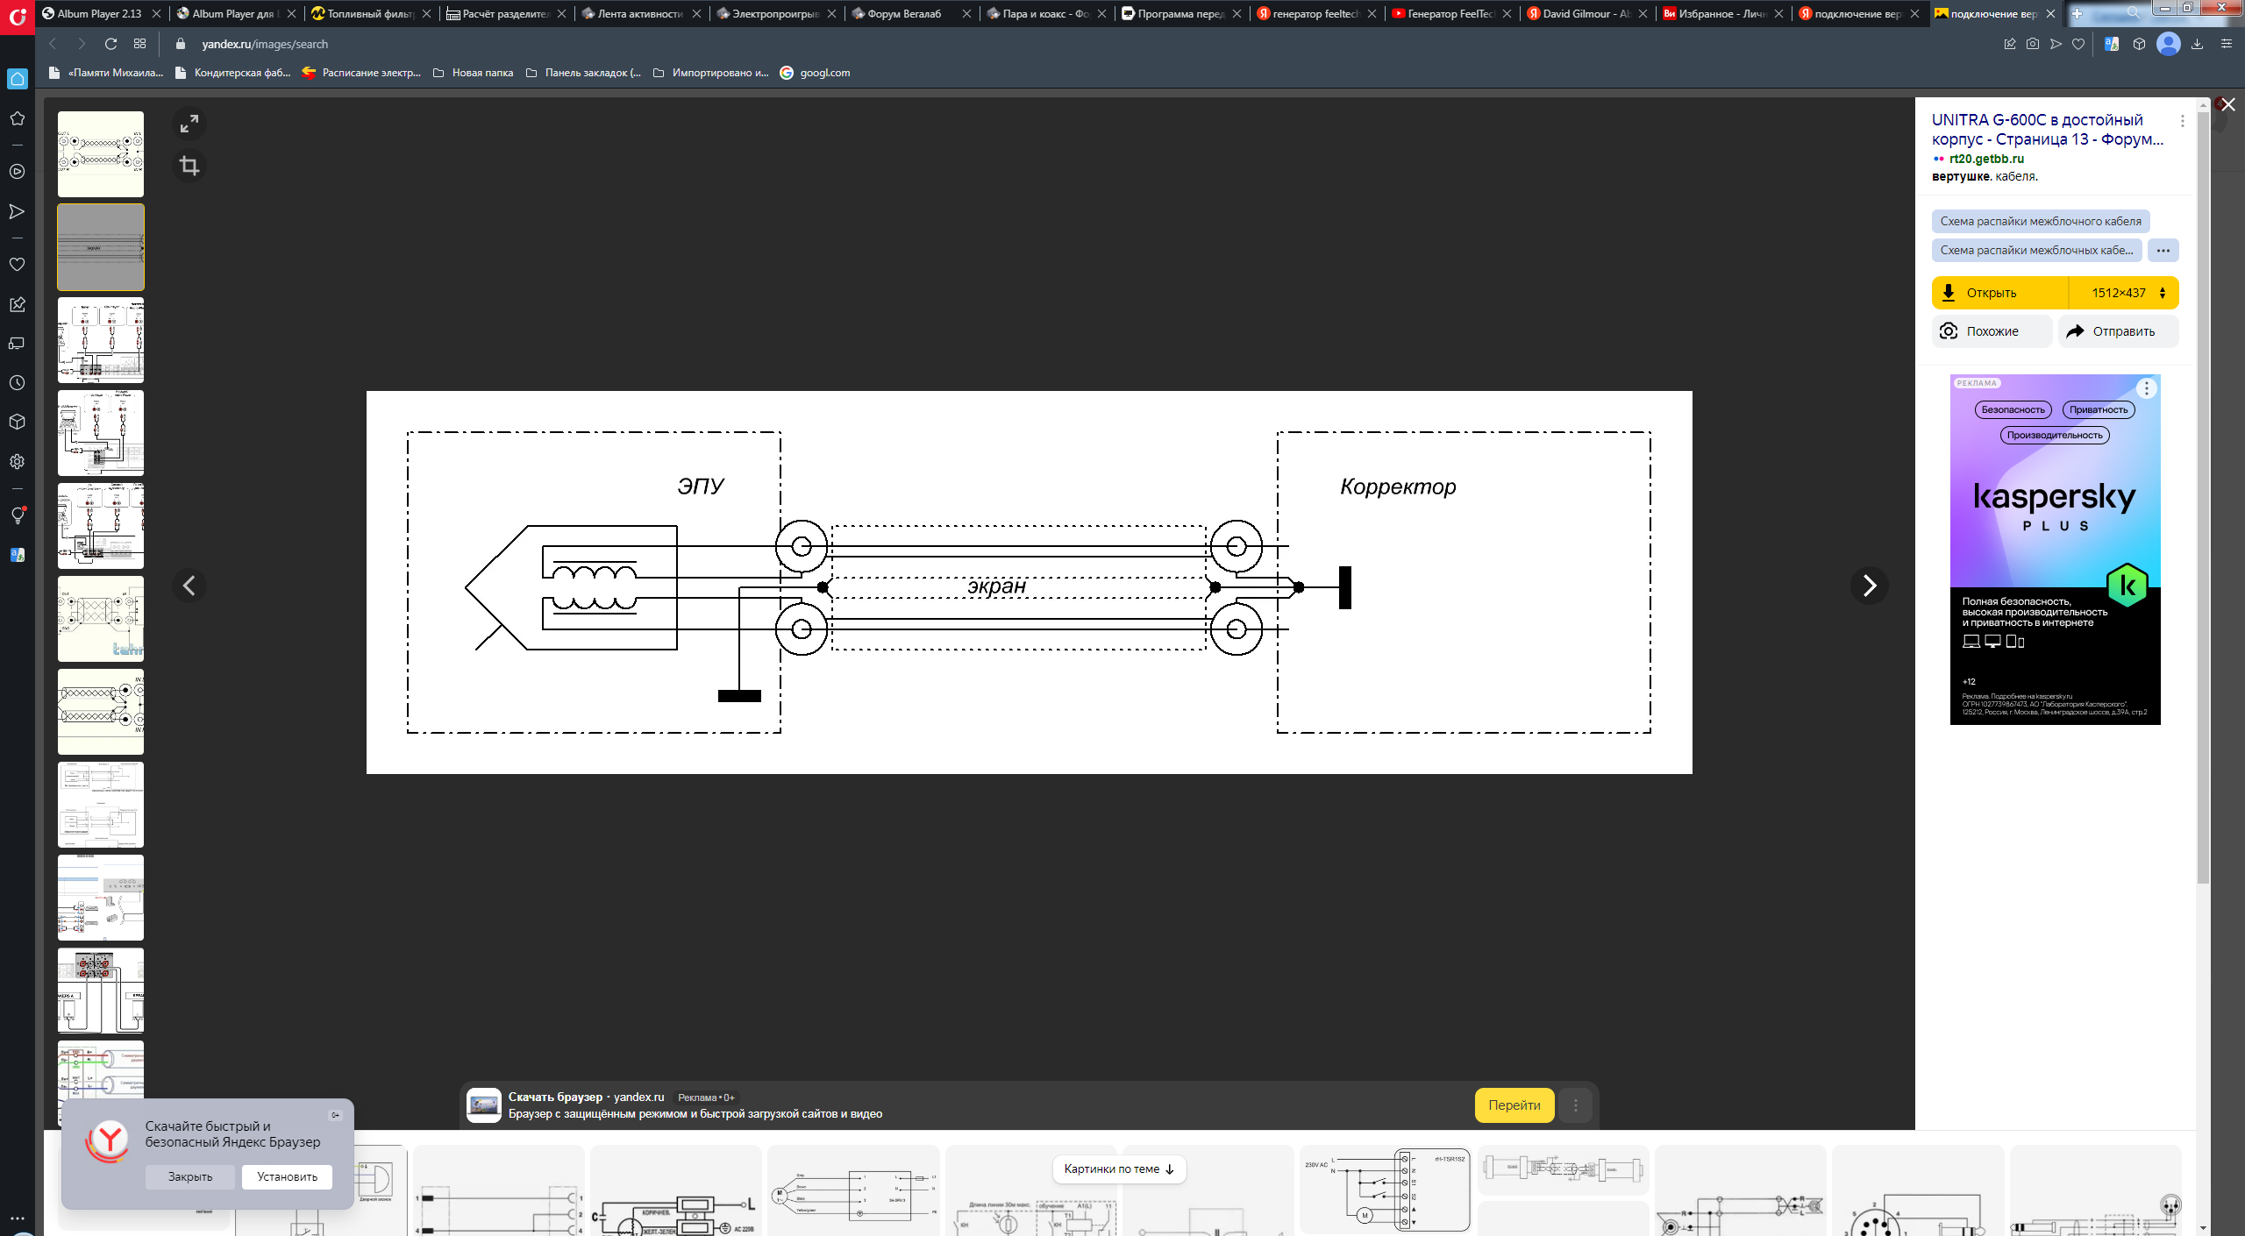Open rt20.getbb.ru source link
2245x1236 pixels.
(1986, 159)
